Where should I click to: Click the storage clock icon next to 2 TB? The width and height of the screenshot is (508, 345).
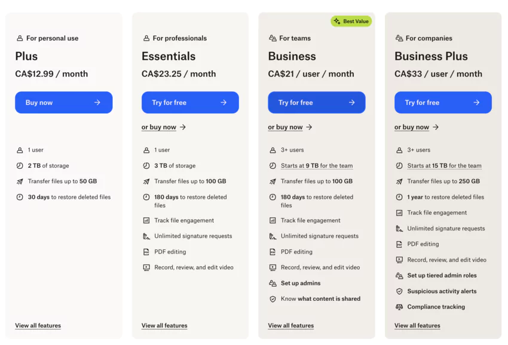(x=20, y=165)
